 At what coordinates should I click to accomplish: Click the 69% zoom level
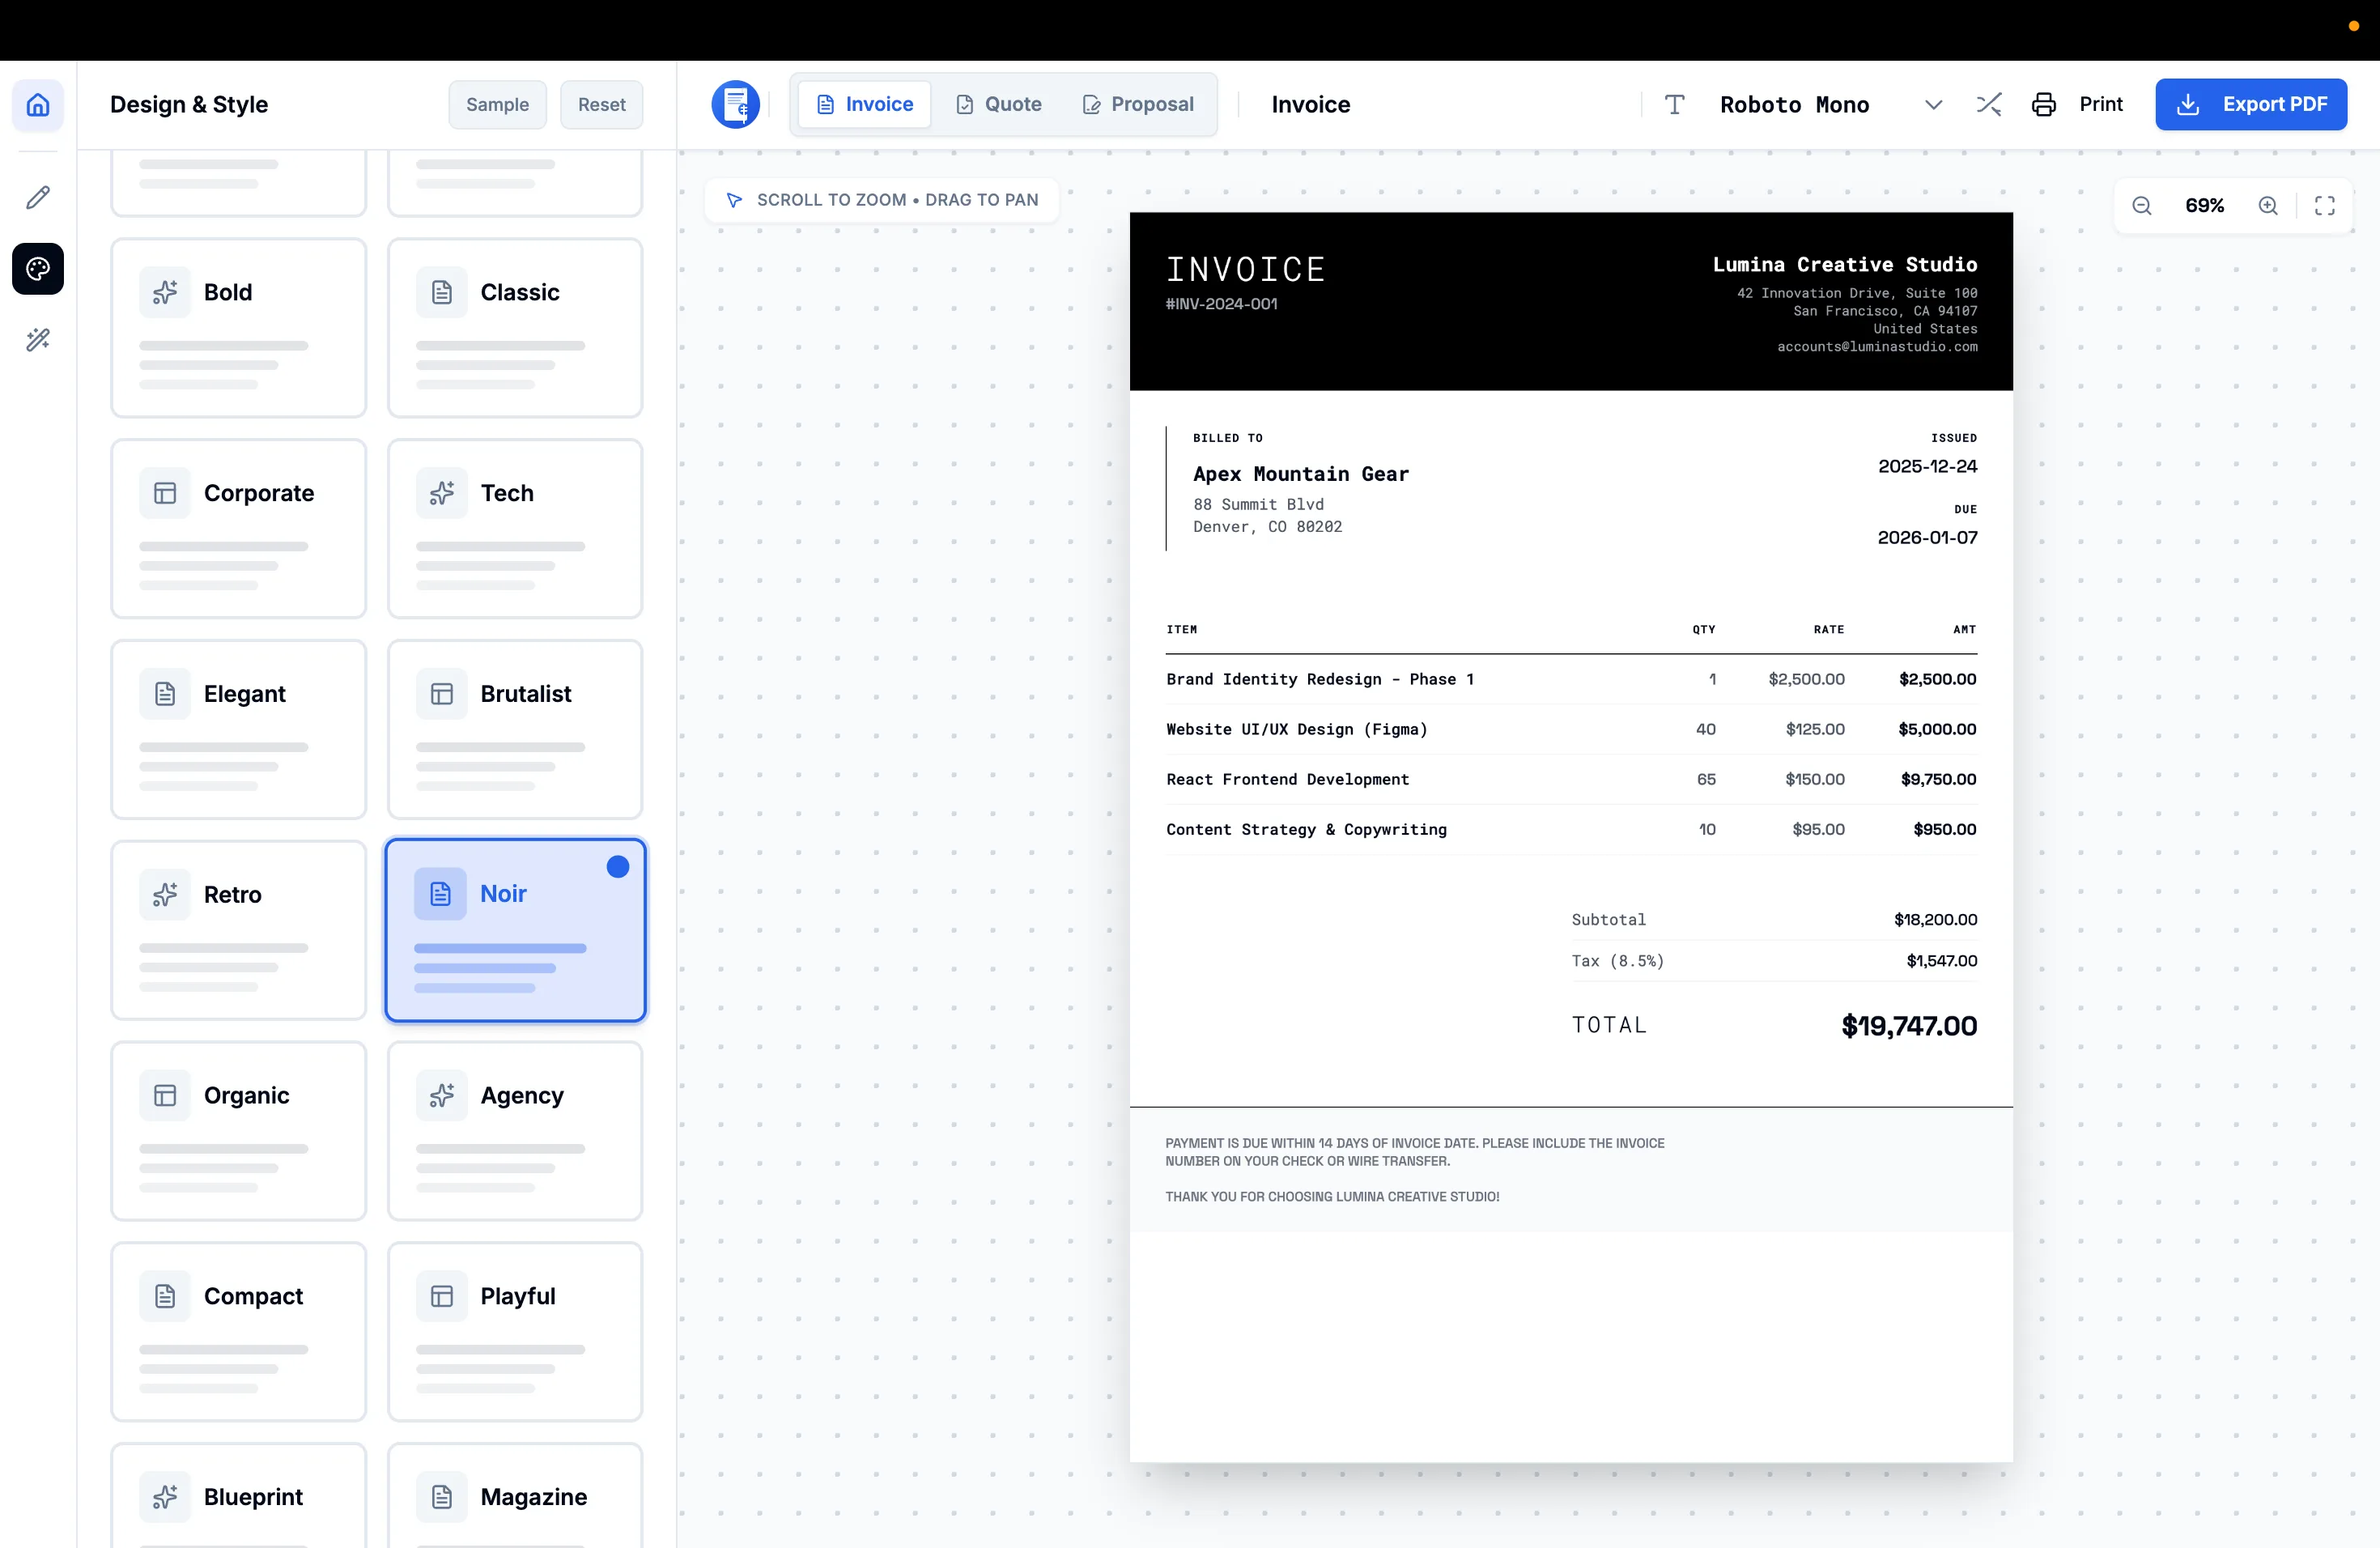(x=2204, y=205)
